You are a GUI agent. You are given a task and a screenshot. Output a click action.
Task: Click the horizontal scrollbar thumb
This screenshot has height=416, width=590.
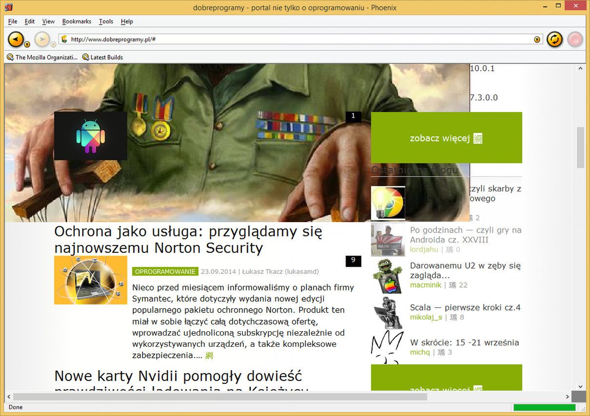[x=219, y=397]
